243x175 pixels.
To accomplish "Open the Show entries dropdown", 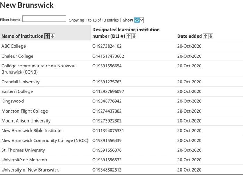I will point(139,20).
